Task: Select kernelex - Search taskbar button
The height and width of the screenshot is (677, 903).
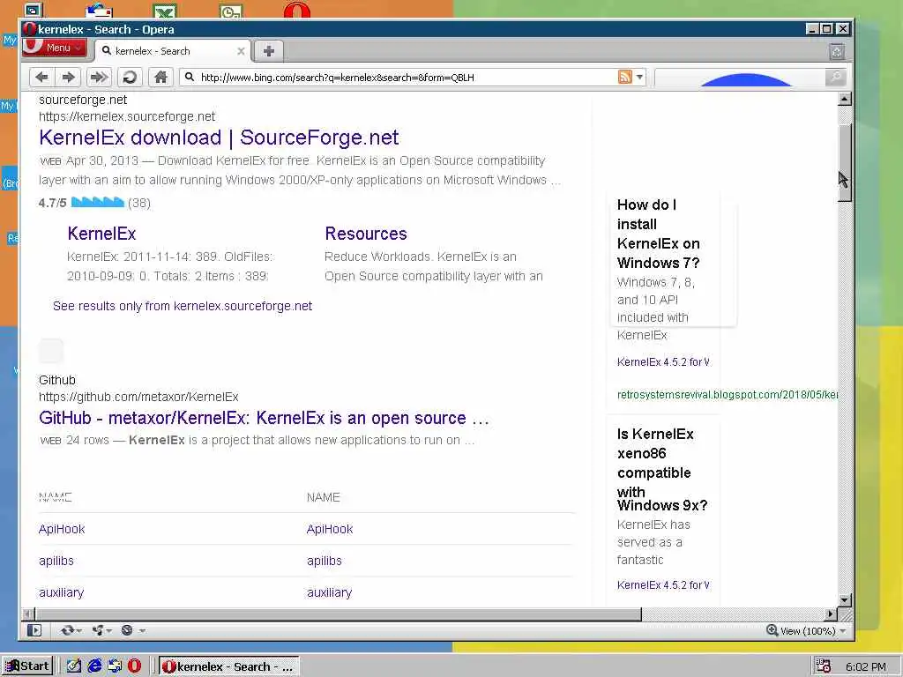Action: click(228, 666)
